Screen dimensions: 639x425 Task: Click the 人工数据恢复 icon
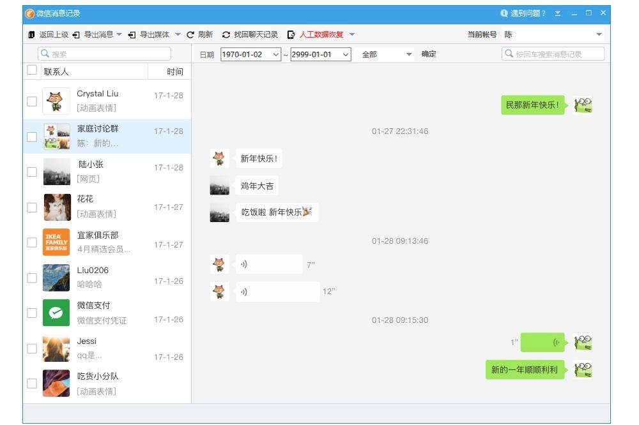291,35
